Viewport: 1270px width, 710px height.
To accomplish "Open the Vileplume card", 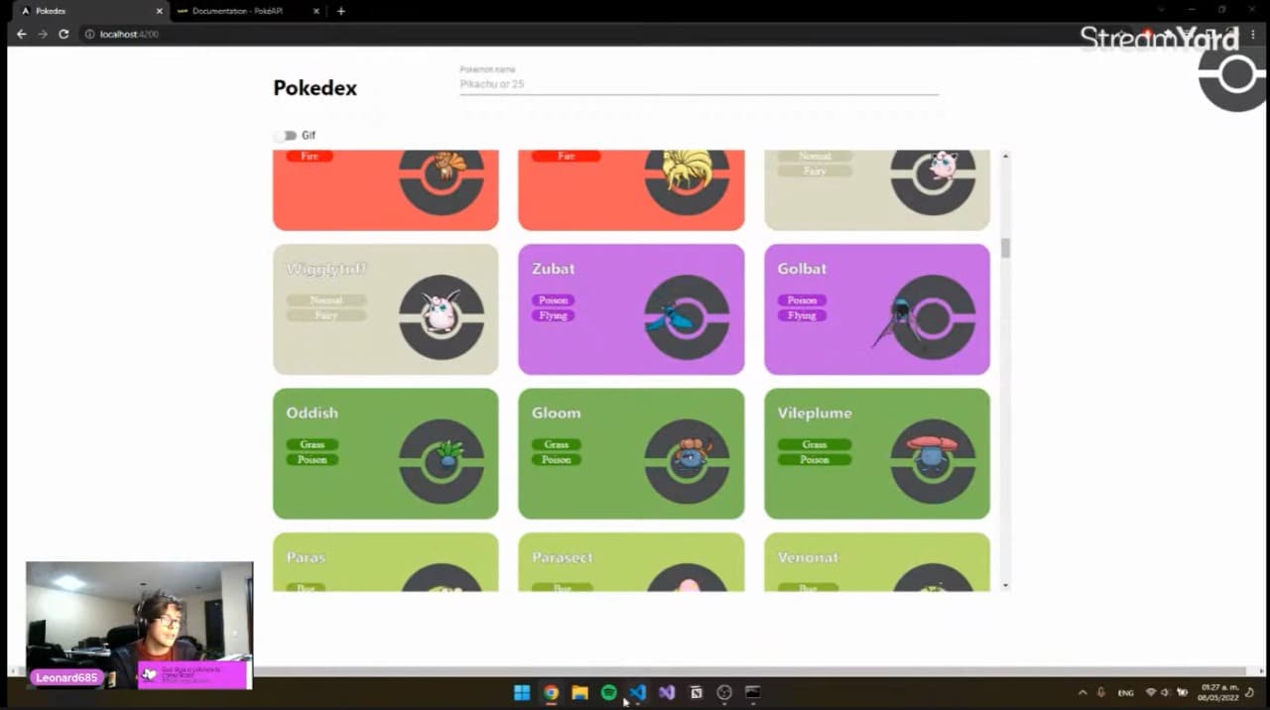I will 877,453.
